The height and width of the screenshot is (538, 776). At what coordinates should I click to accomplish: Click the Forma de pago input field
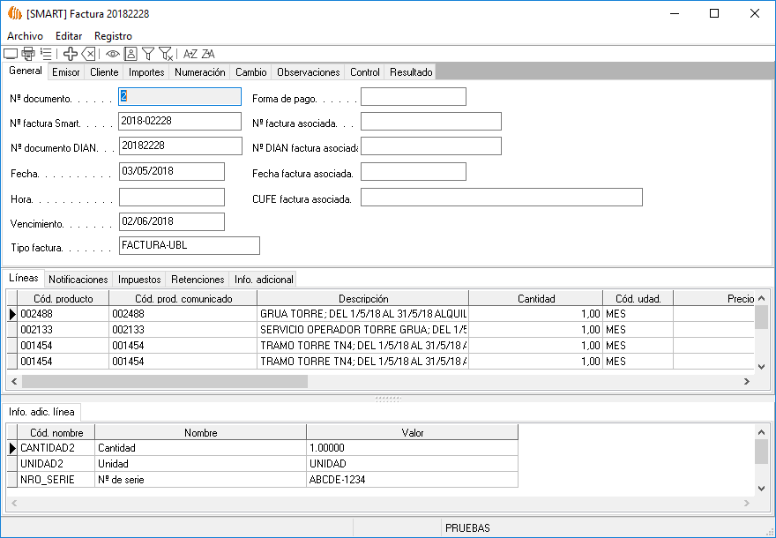coord(413,97)
